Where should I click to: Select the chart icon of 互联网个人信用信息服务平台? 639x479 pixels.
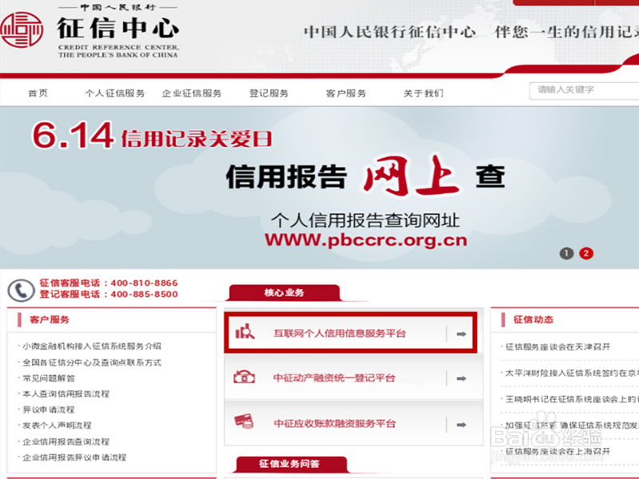click(x=244, y=331)
